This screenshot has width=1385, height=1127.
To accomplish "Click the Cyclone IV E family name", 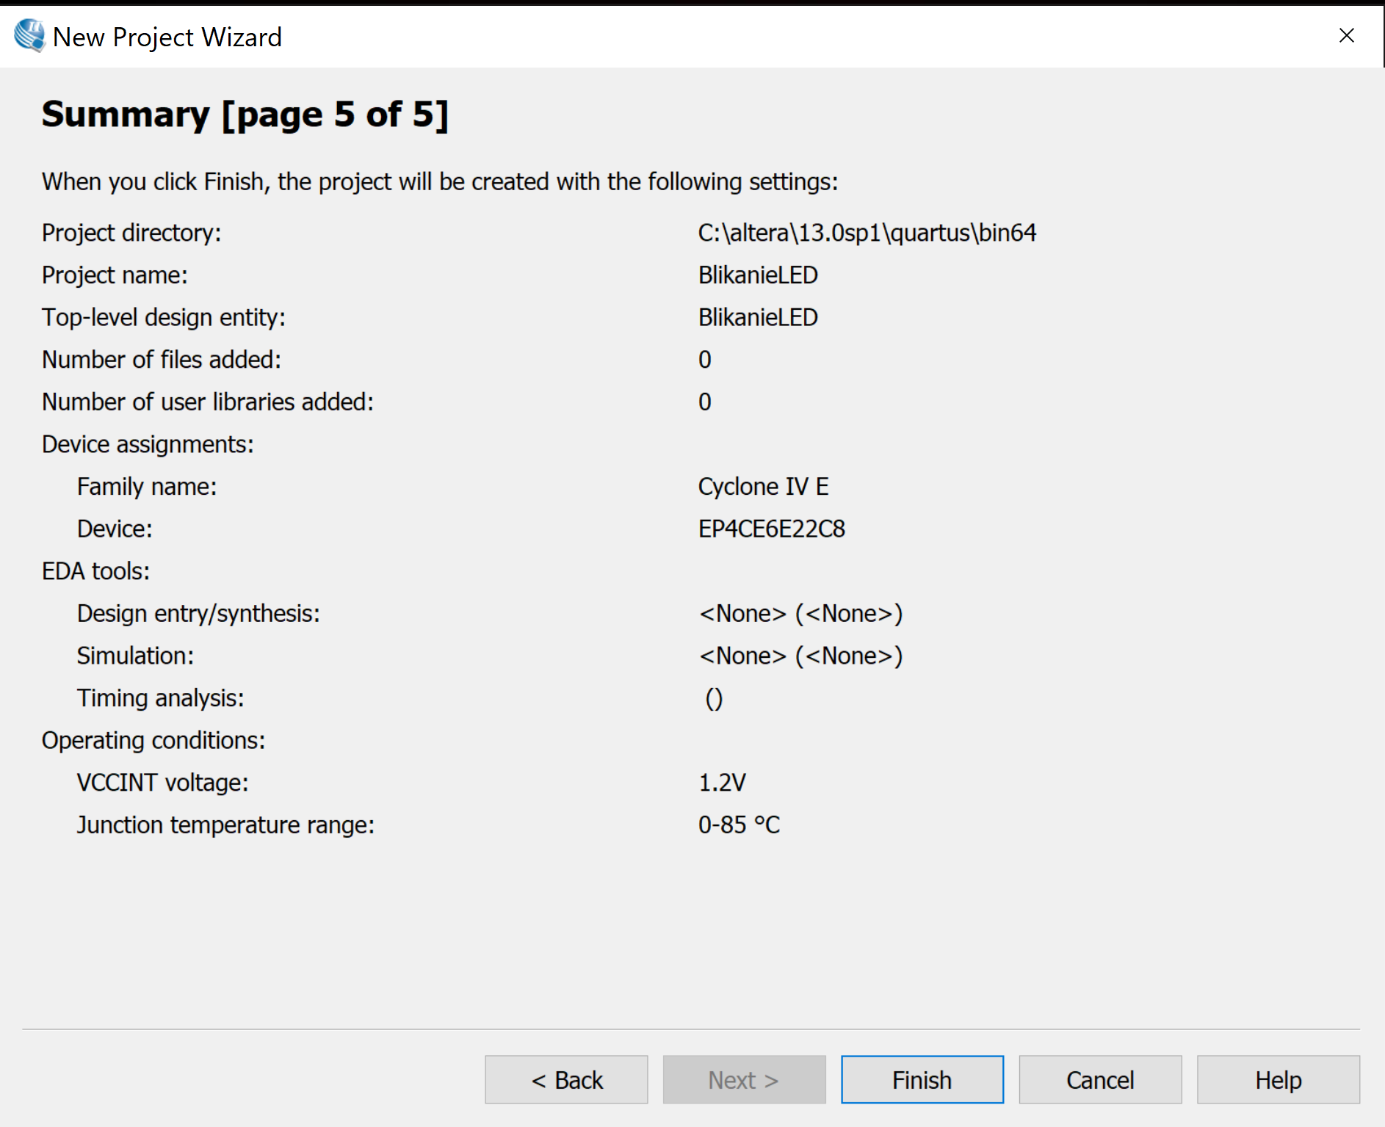I will [x=763, y=487].
